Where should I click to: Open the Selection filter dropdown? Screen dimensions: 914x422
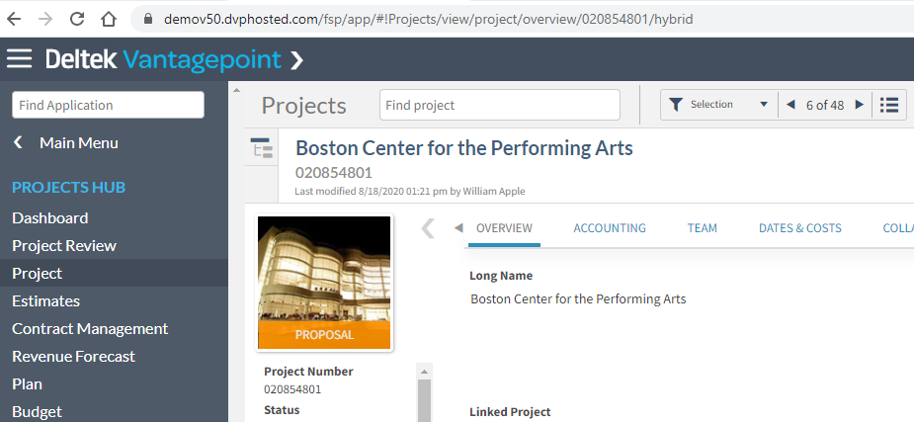coord(718,105)
